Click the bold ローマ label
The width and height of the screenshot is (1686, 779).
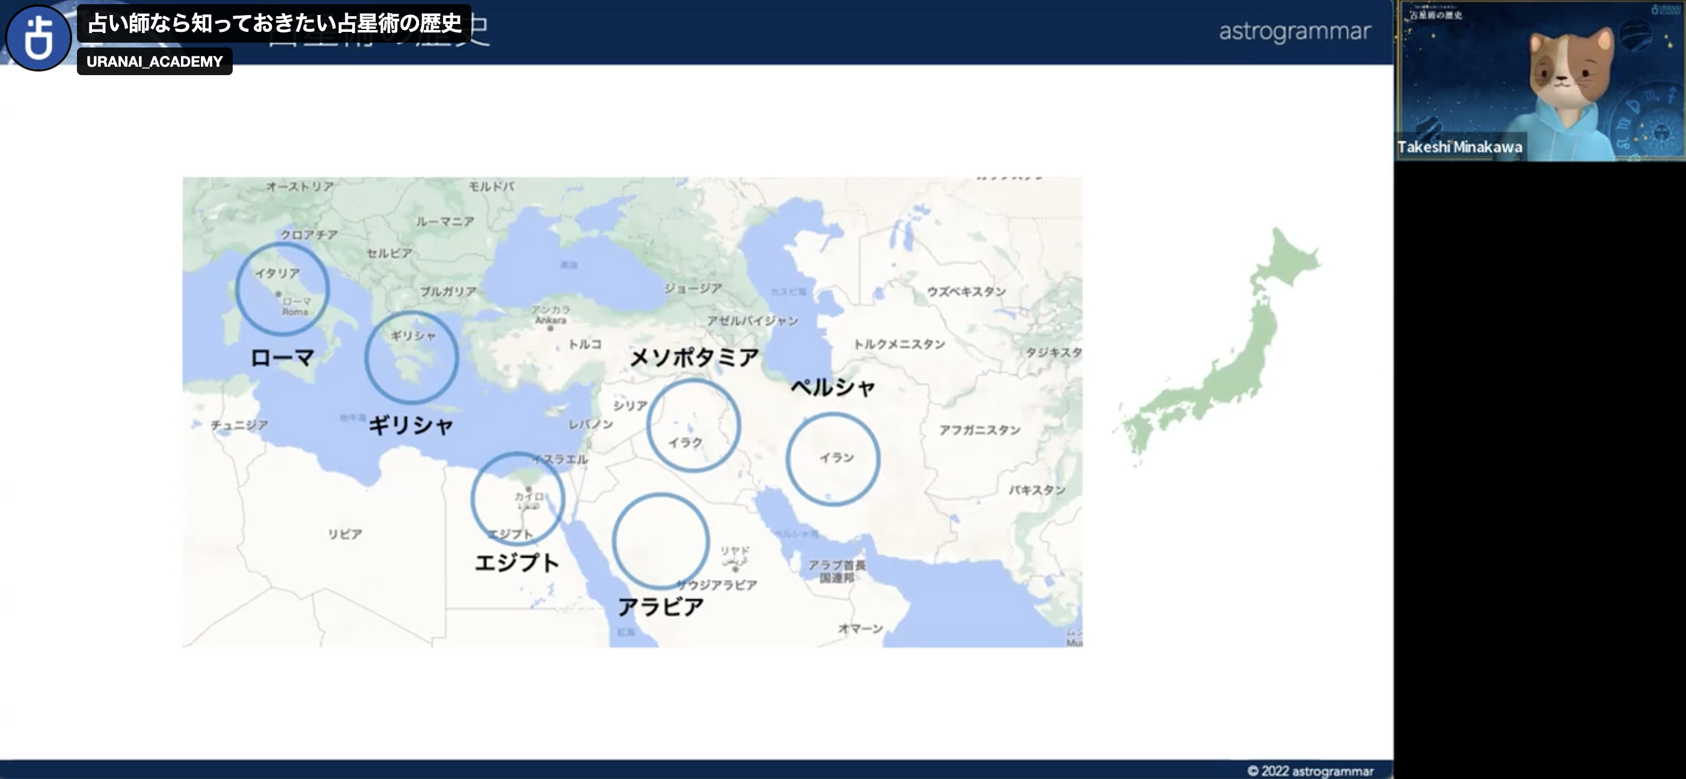coord(282,358)
